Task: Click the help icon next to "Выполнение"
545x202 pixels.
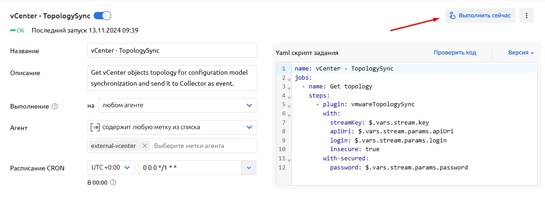Action: click(55, 106)
